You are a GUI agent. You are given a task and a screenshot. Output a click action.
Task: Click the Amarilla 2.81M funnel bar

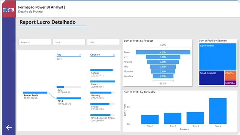click(163, 62)
